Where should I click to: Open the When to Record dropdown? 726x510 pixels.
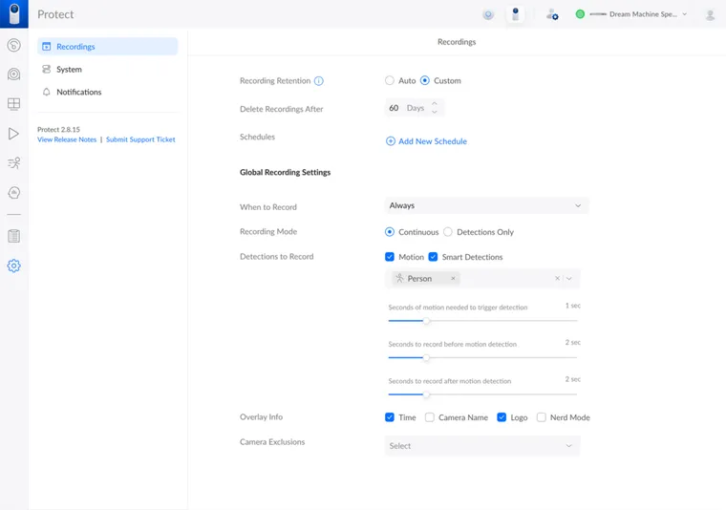pyautogui.click(x=486, y=205)
